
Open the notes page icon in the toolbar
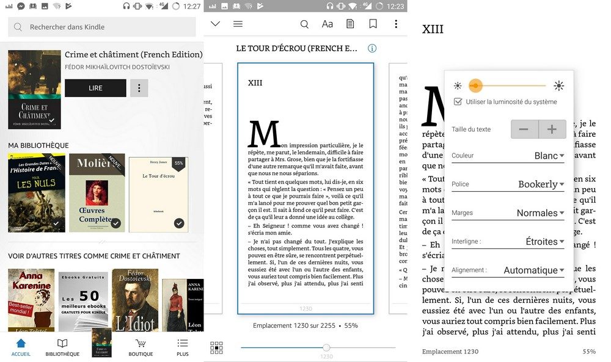(350, 24)
